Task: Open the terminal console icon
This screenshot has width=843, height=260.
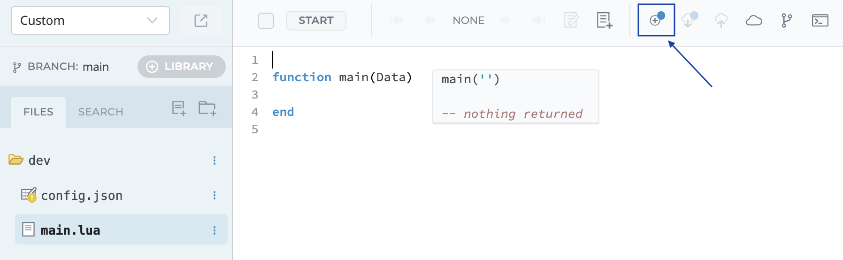Action: coord(820,20)
